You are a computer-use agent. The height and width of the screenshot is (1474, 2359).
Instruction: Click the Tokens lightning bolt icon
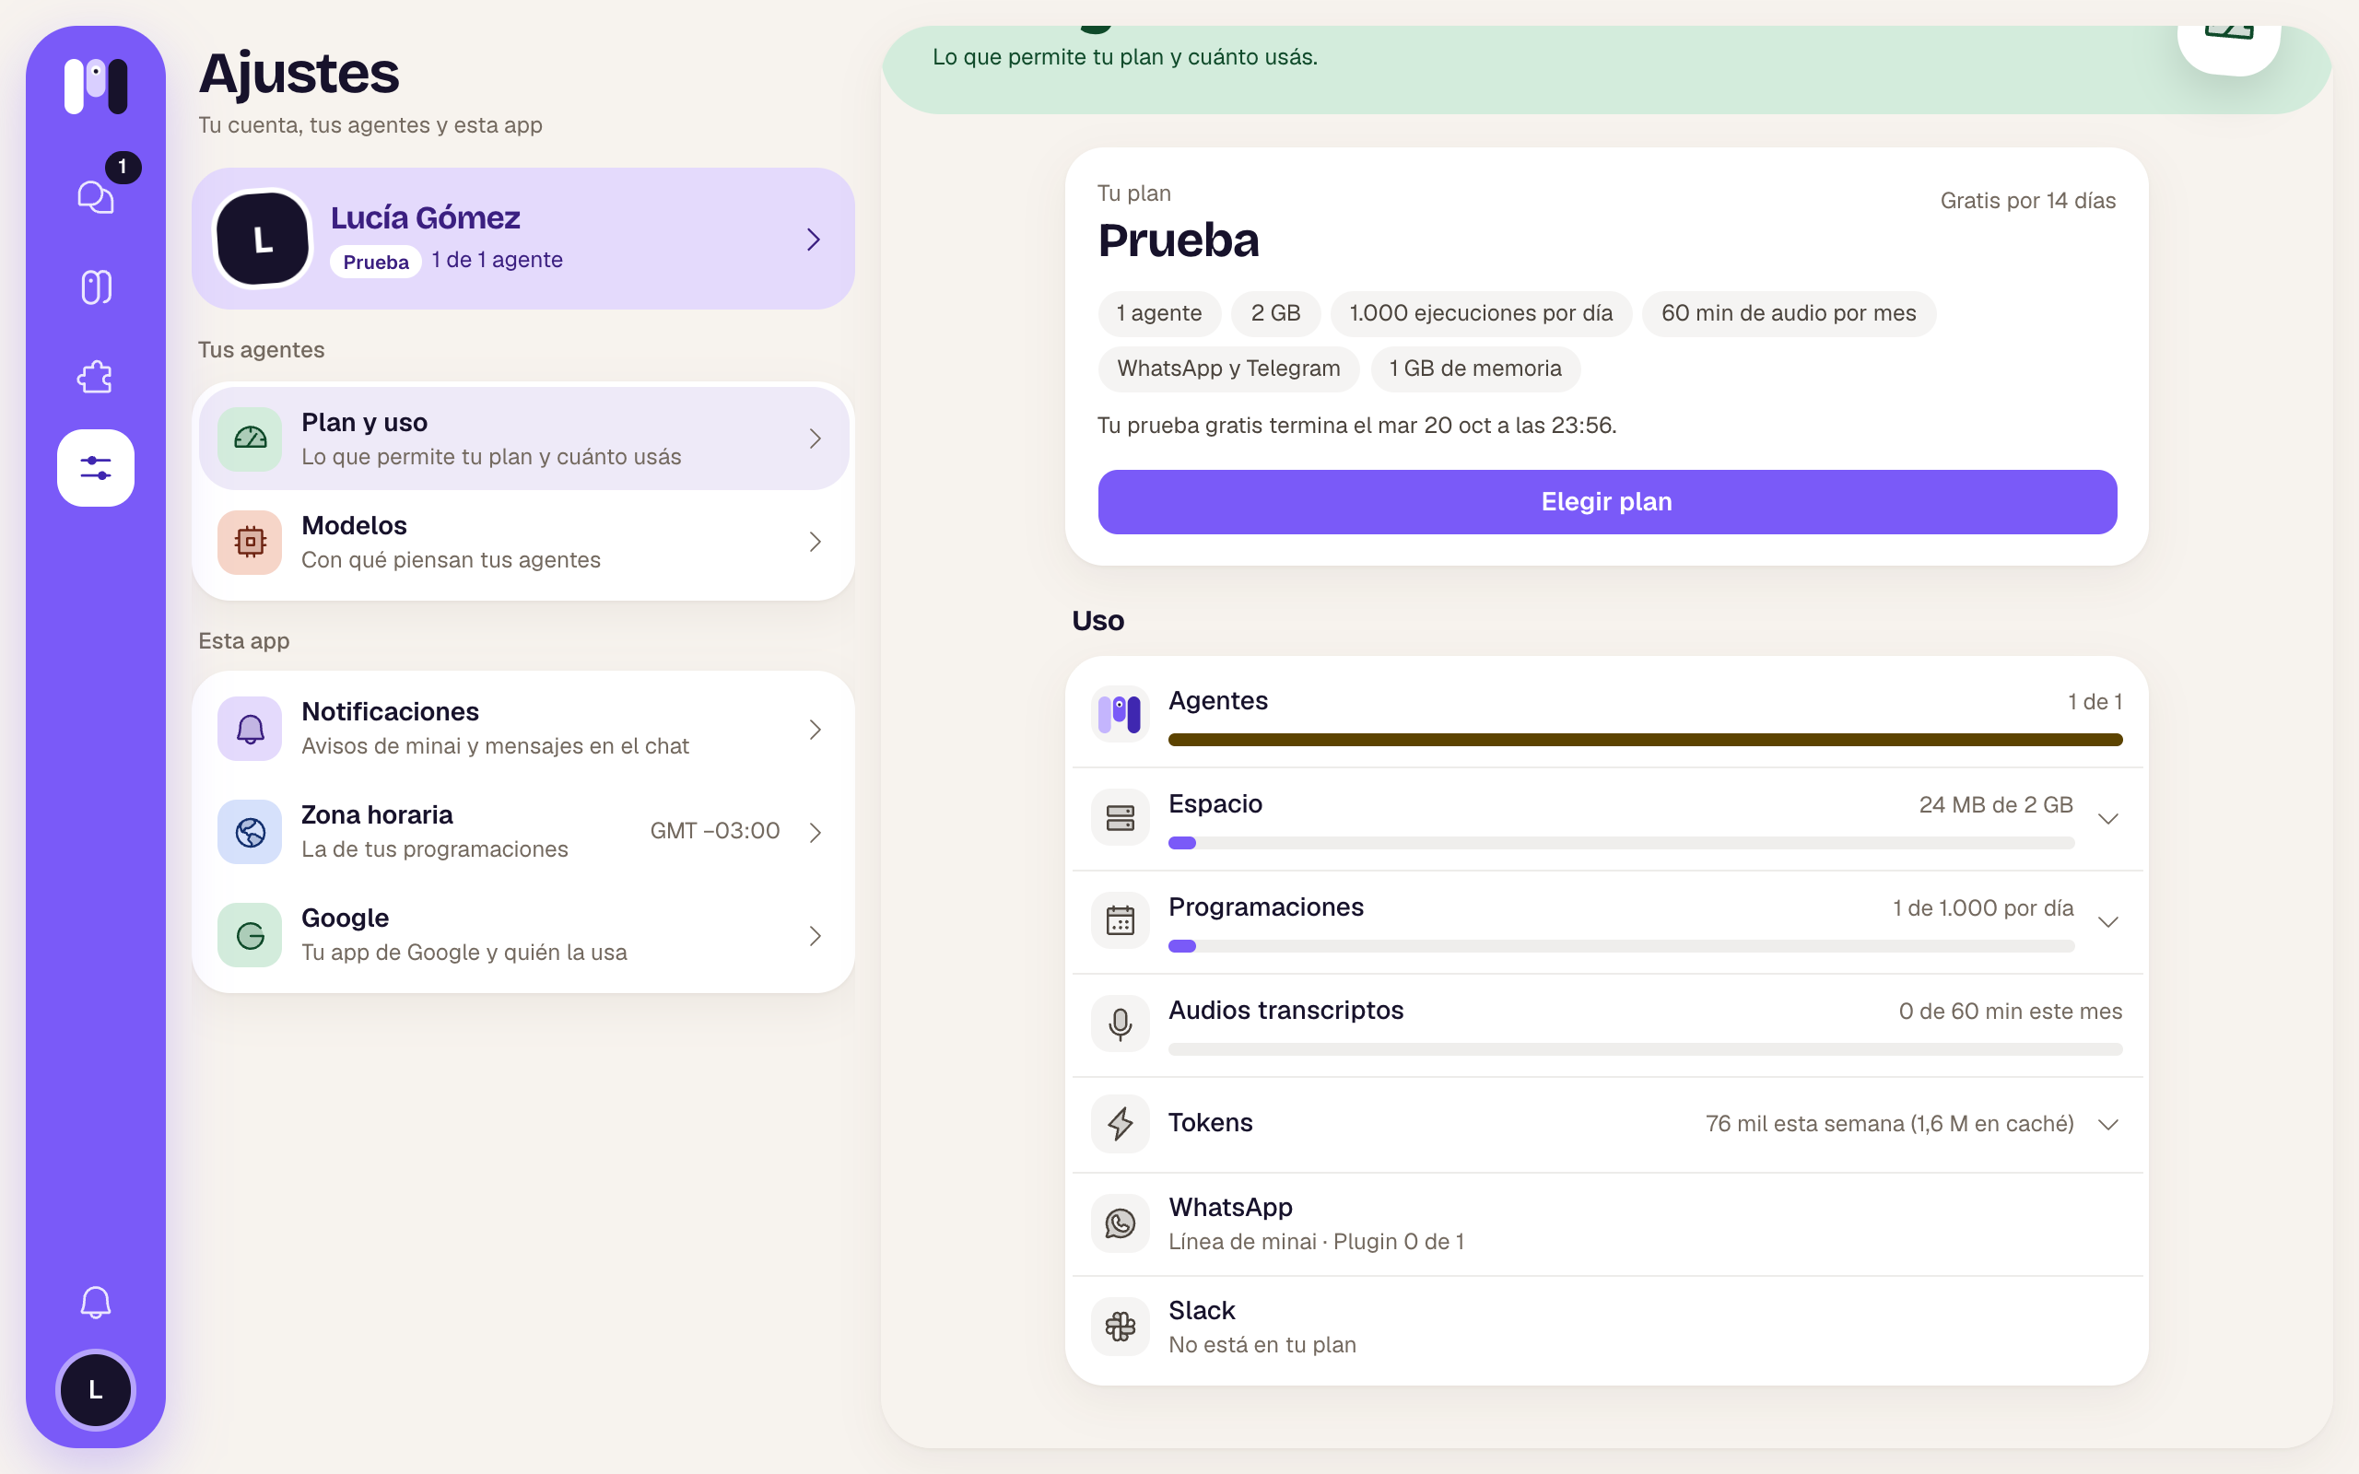(x=1120, y=1124)
